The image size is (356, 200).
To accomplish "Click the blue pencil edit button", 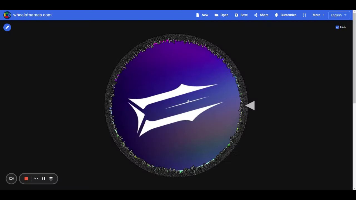I will pos(7,27).
